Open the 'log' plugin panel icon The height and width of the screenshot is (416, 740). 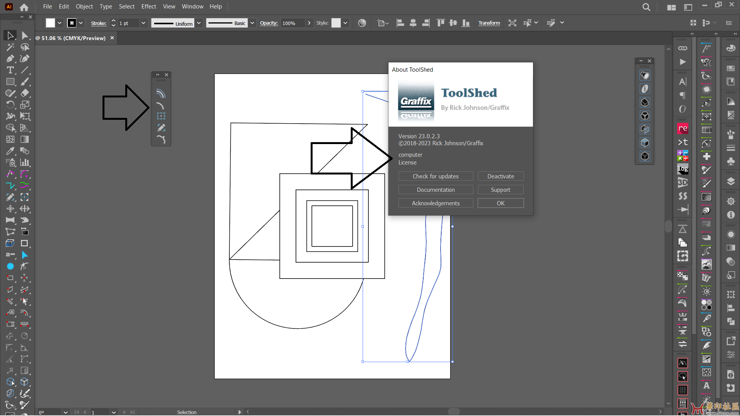(x=683, y=169)
